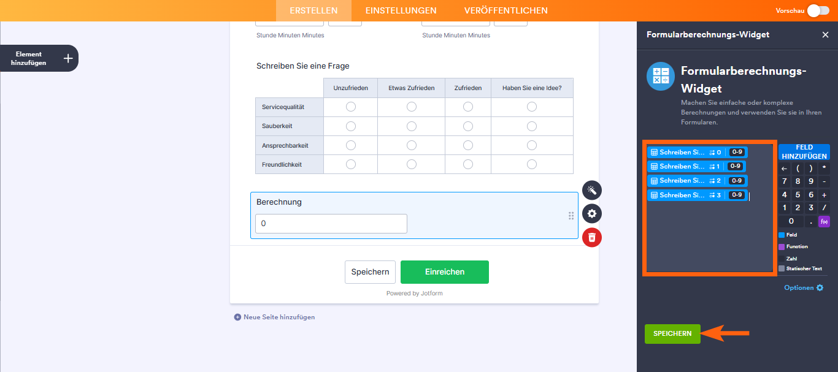Click the multiply asterisk calculator key

[824, 168]
